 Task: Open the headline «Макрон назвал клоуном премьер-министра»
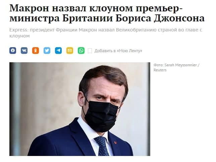[x=107, y=13]
